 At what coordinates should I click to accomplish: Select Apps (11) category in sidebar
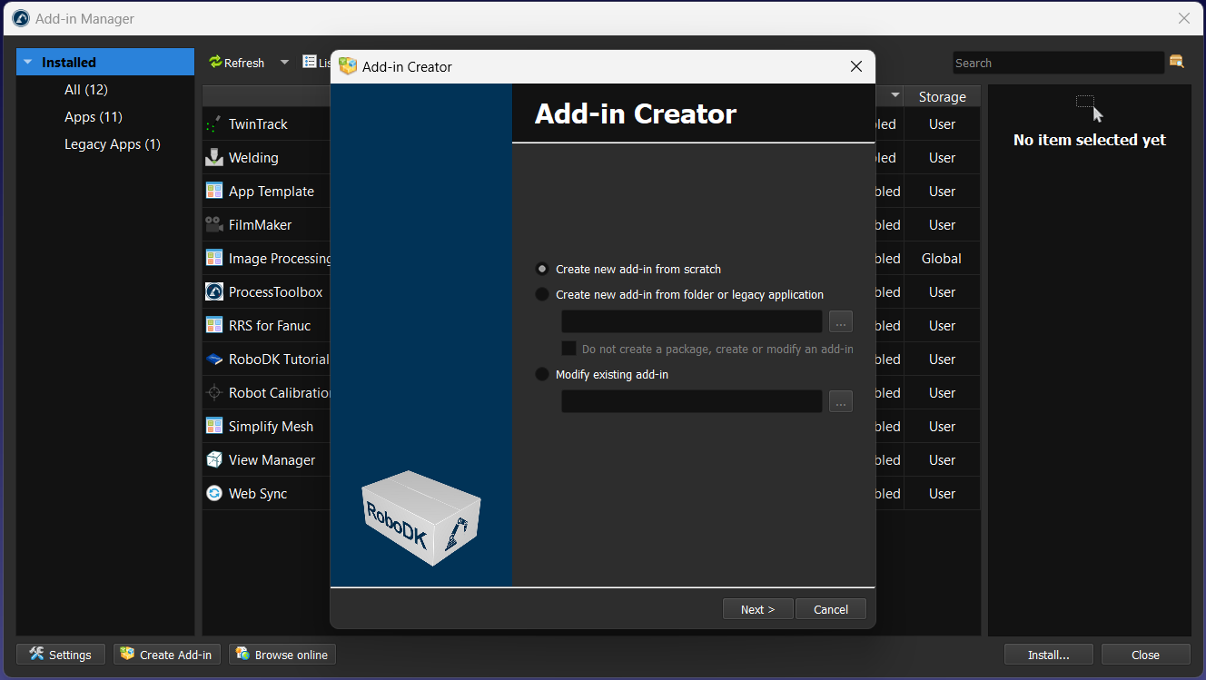point(93,117)
